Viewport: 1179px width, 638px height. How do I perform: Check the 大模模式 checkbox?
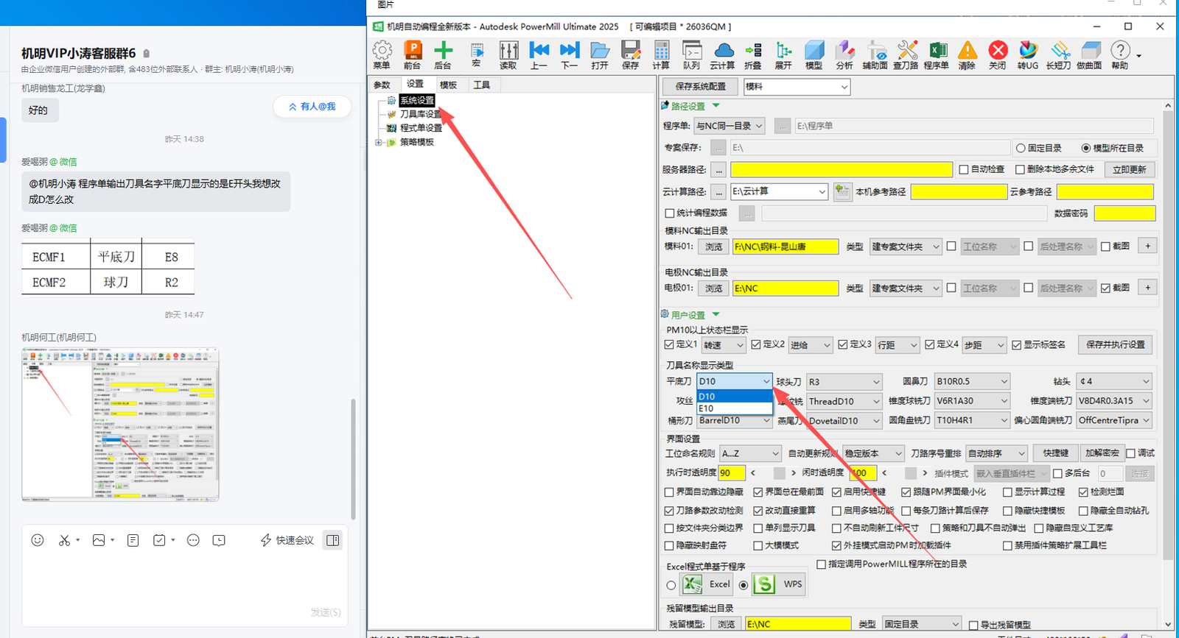coord(758,546)
